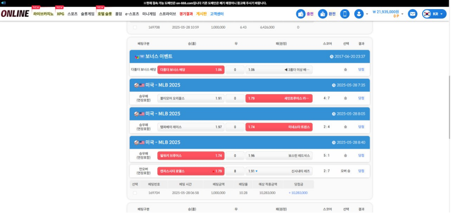Open the 게시판 board page
Image resolution: width=452 pixels, height=220 pixels.
(201, 14)
